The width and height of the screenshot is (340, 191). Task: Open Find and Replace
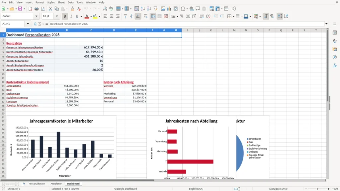105,9
